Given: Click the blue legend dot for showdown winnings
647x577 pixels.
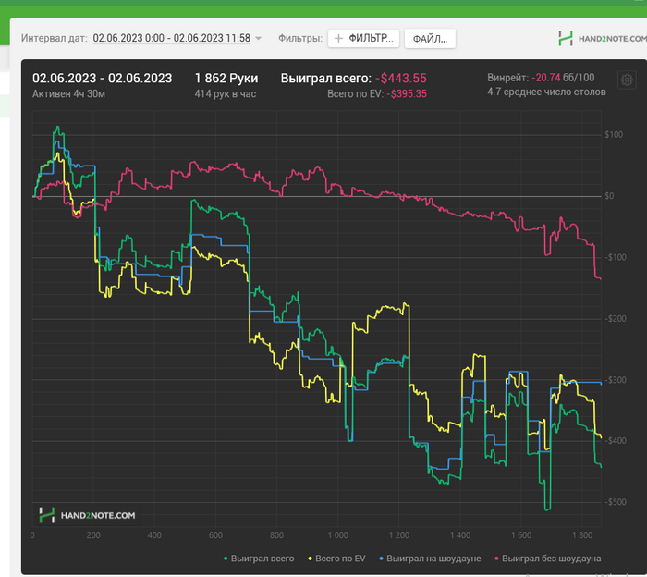Looking at the screenshot, I should [x=381, y=559].
